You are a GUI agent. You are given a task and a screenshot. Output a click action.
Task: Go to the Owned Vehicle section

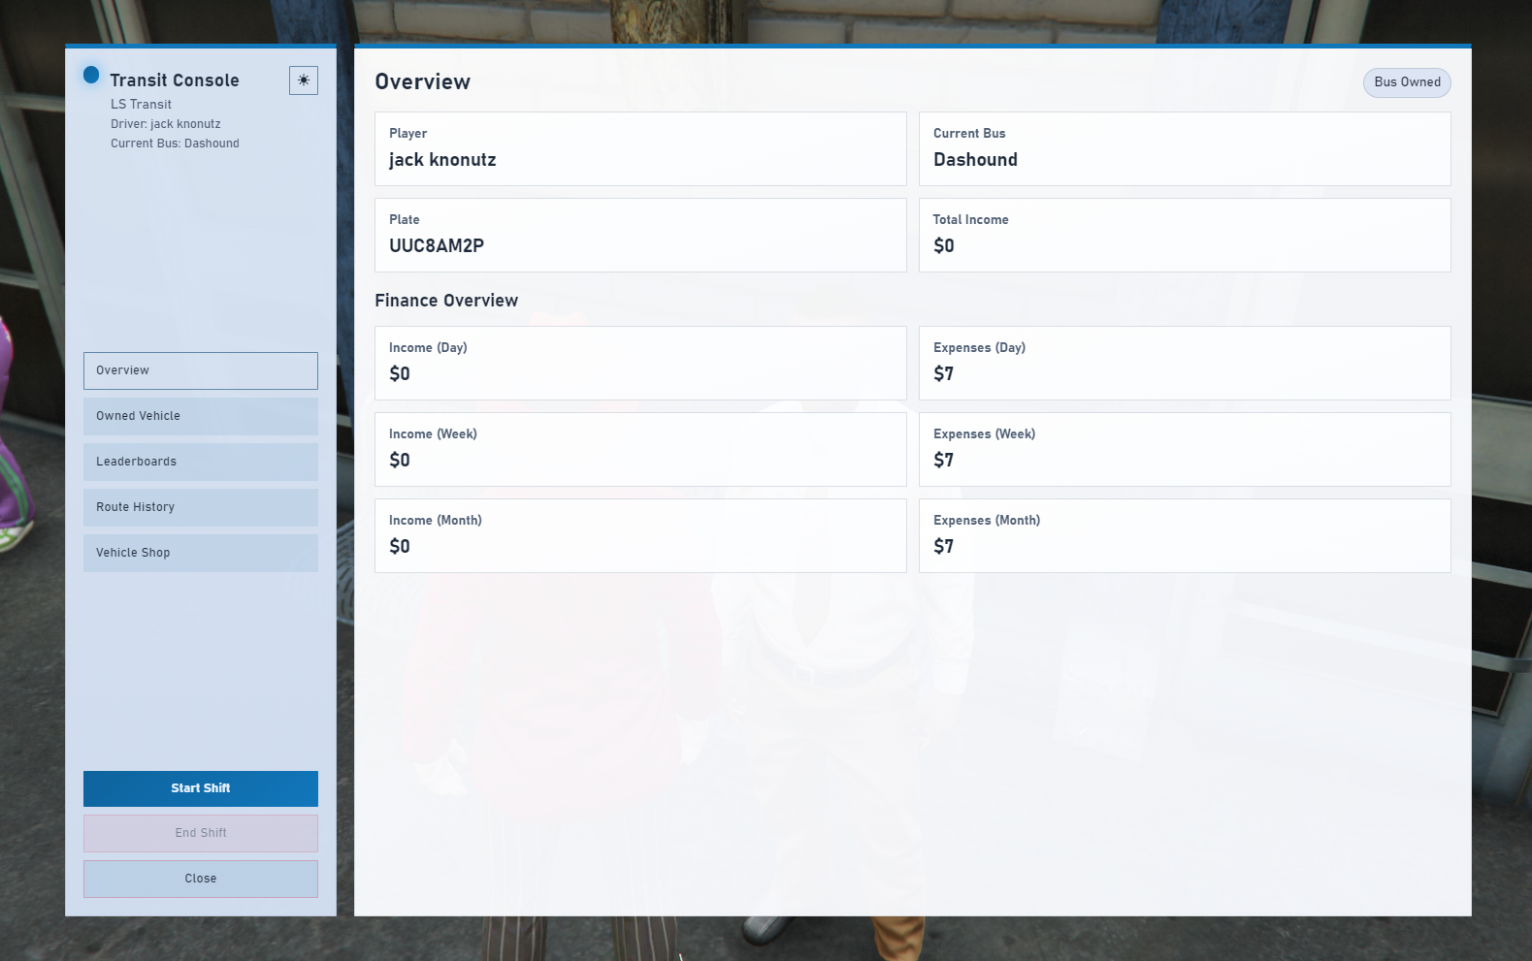[201, 416]
